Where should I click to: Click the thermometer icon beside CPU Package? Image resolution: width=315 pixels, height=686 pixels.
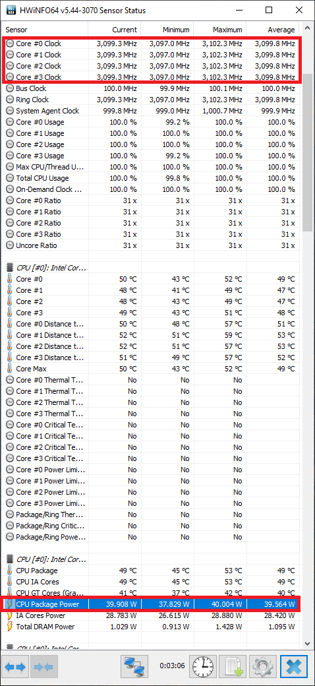tap(10, 571)
